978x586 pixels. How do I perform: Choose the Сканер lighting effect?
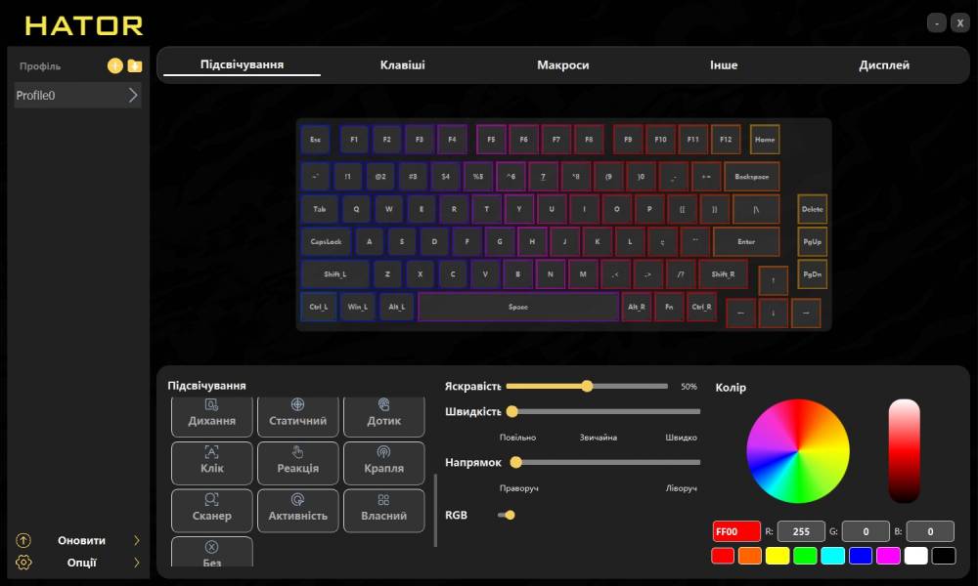pos(211,510)
